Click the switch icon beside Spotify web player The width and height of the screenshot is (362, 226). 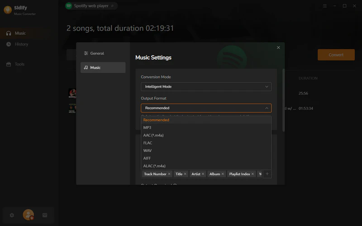pos(112,6)
